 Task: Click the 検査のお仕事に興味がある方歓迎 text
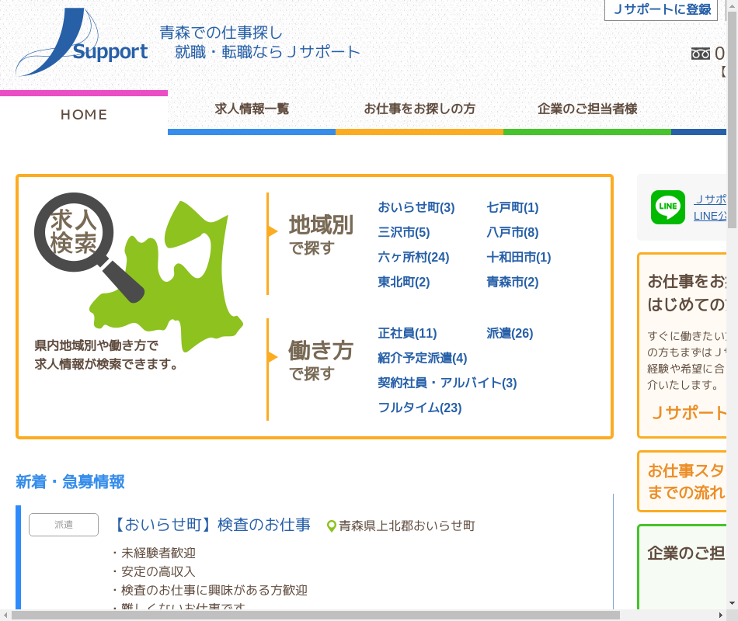click(x=214, y=591)
